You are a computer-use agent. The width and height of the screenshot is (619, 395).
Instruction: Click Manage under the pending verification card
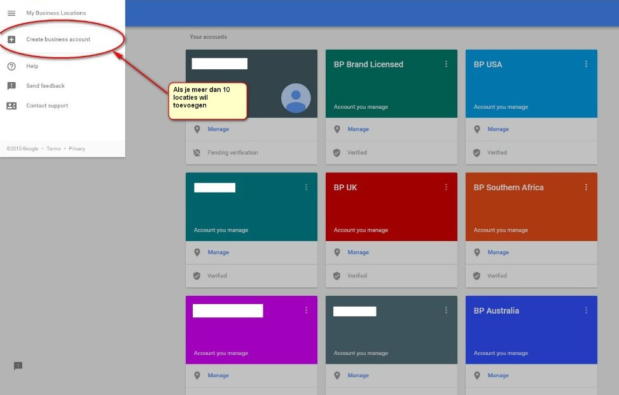tap(218, 129)
